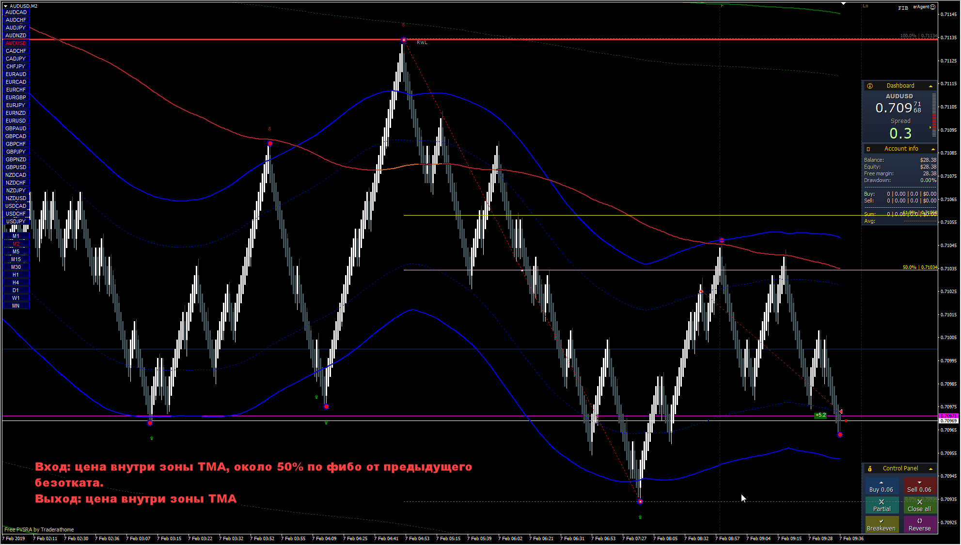Switch chart to AUDCAD symbol
The image size is (961, 545).
(16, 13)
